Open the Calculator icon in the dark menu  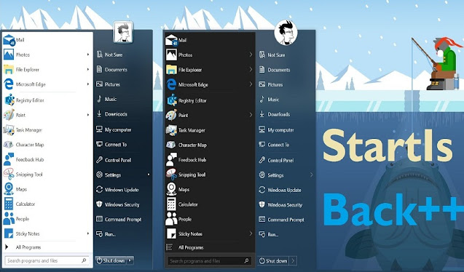tap(171, 204)
